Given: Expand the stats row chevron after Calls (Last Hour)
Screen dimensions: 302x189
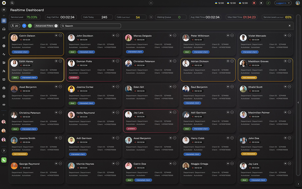Looking at the screenshot, I should 151,17.
